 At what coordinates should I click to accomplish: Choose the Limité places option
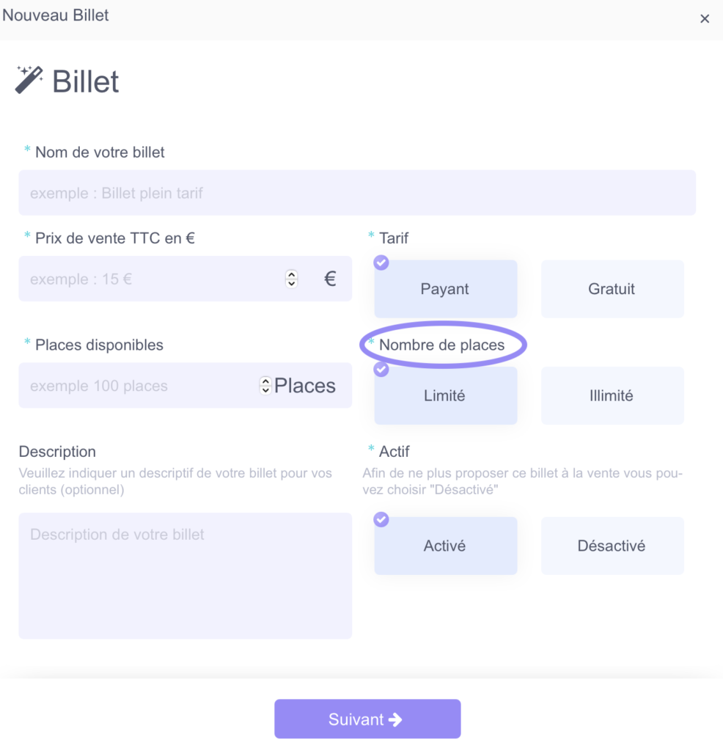(445, 395)
